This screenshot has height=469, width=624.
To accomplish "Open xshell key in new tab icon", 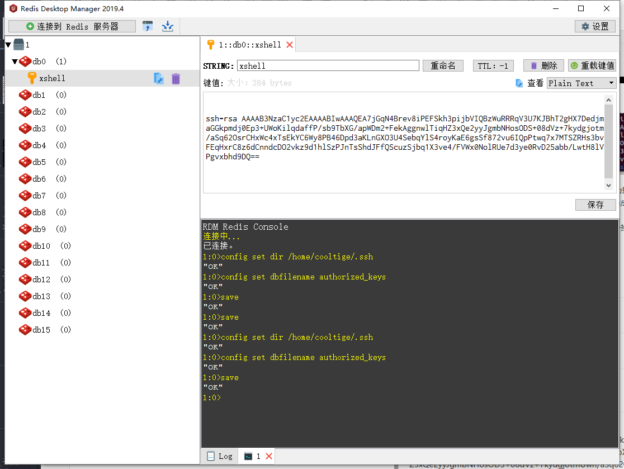I will [159, 78].
